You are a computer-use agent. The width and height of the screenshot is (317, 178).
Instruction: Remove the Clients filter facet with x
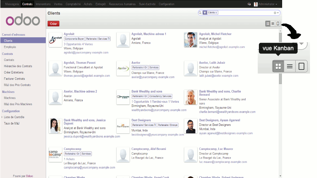click(216, 13)
